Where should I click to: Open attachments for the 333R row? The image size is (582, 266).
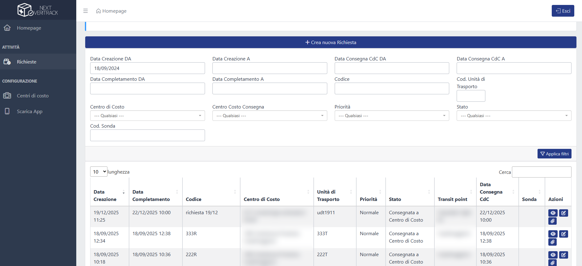point(552,242)
